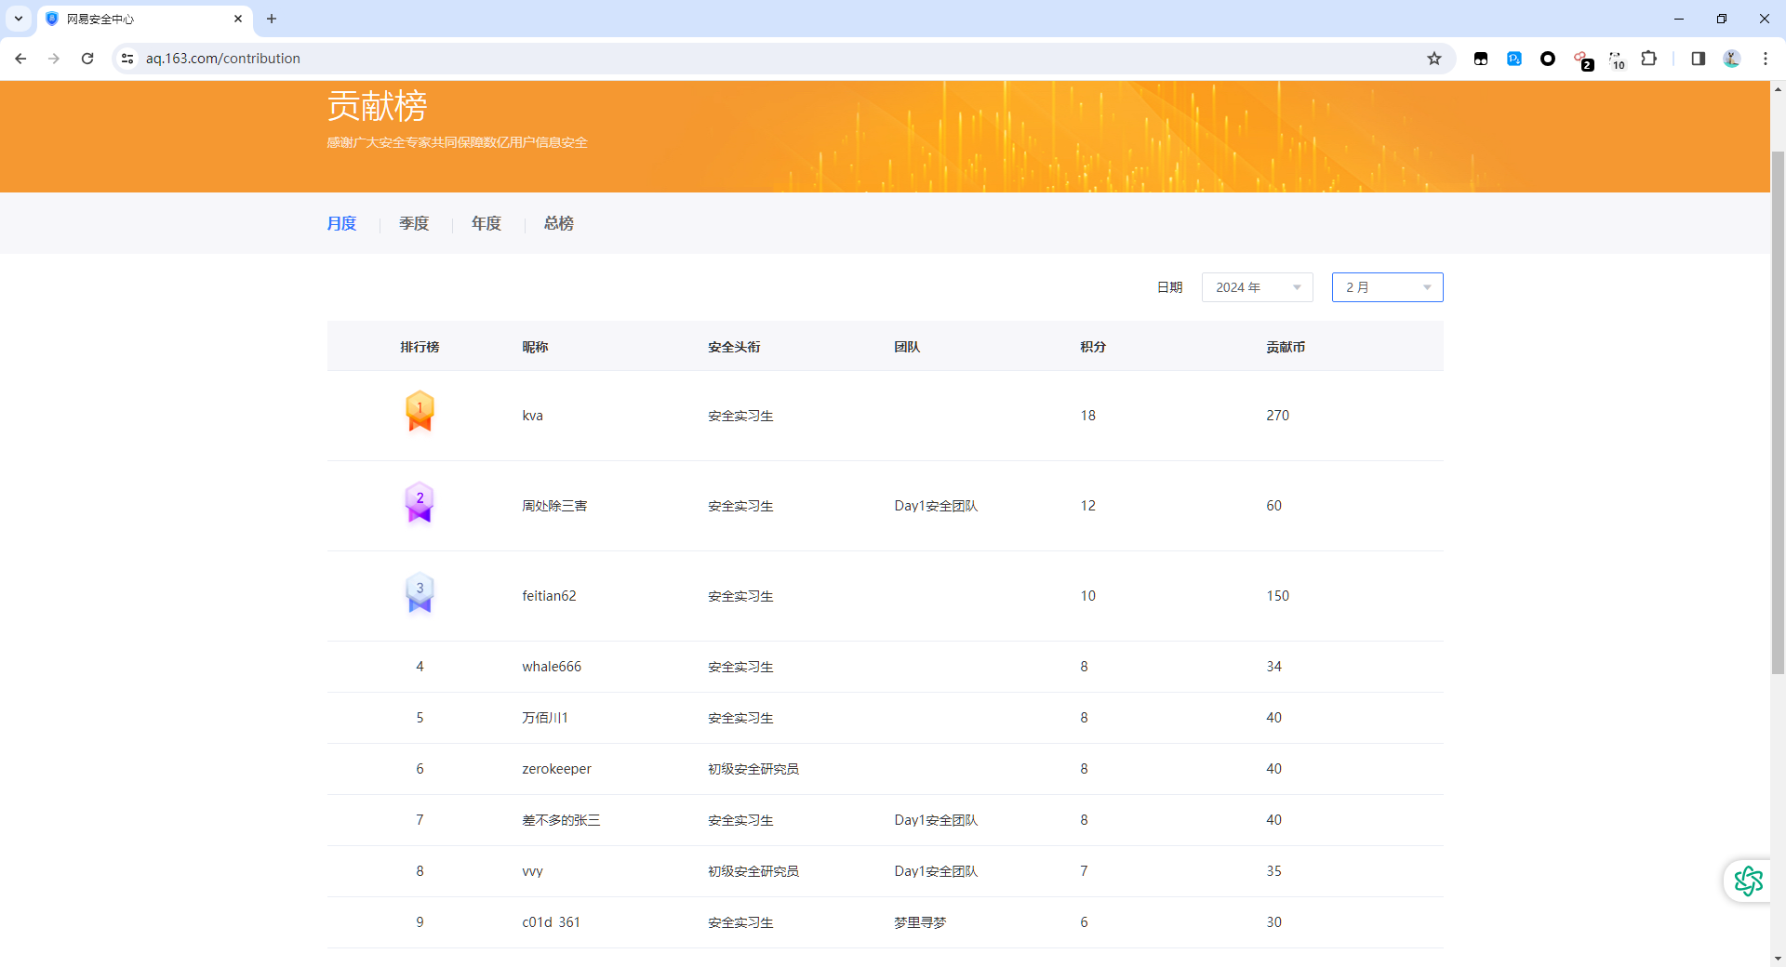Close the 网易安全中心 tab

[238, 19]
